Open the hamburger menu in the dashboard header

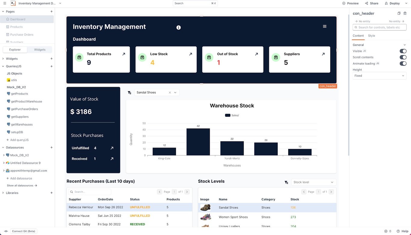tap(325, 26)
